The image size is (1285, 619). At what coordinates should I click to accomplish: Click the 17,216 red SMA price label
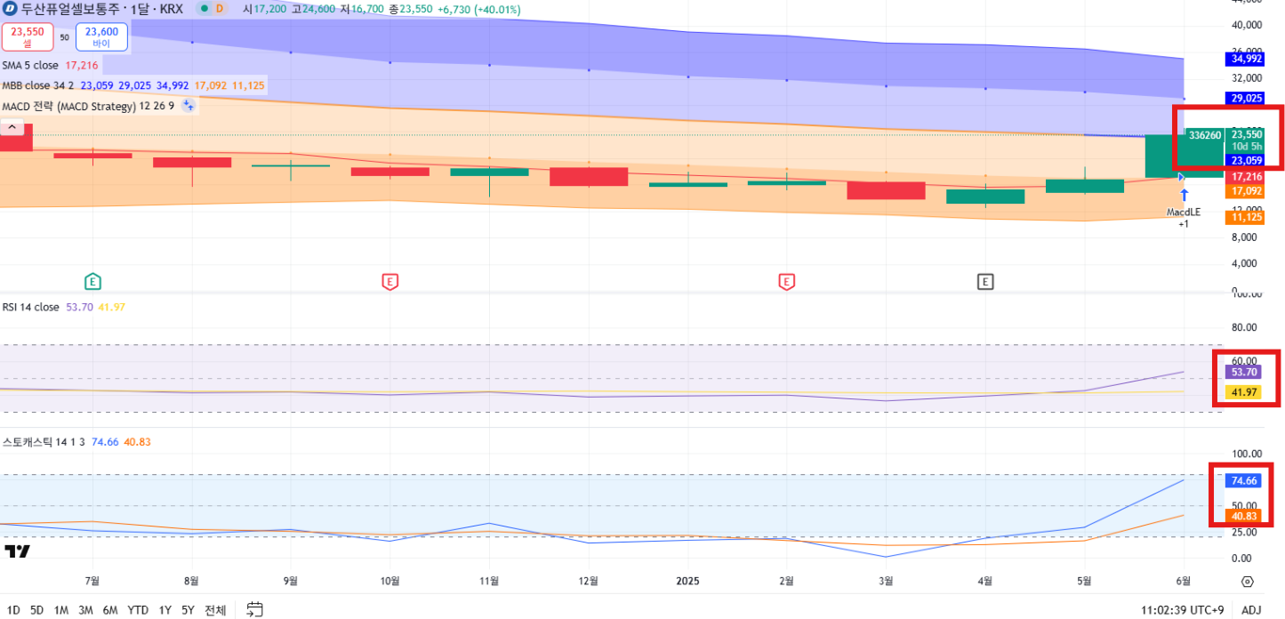pos(1244,177)
